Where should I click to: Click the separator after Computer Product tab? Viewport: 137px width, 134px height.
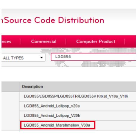124,41
